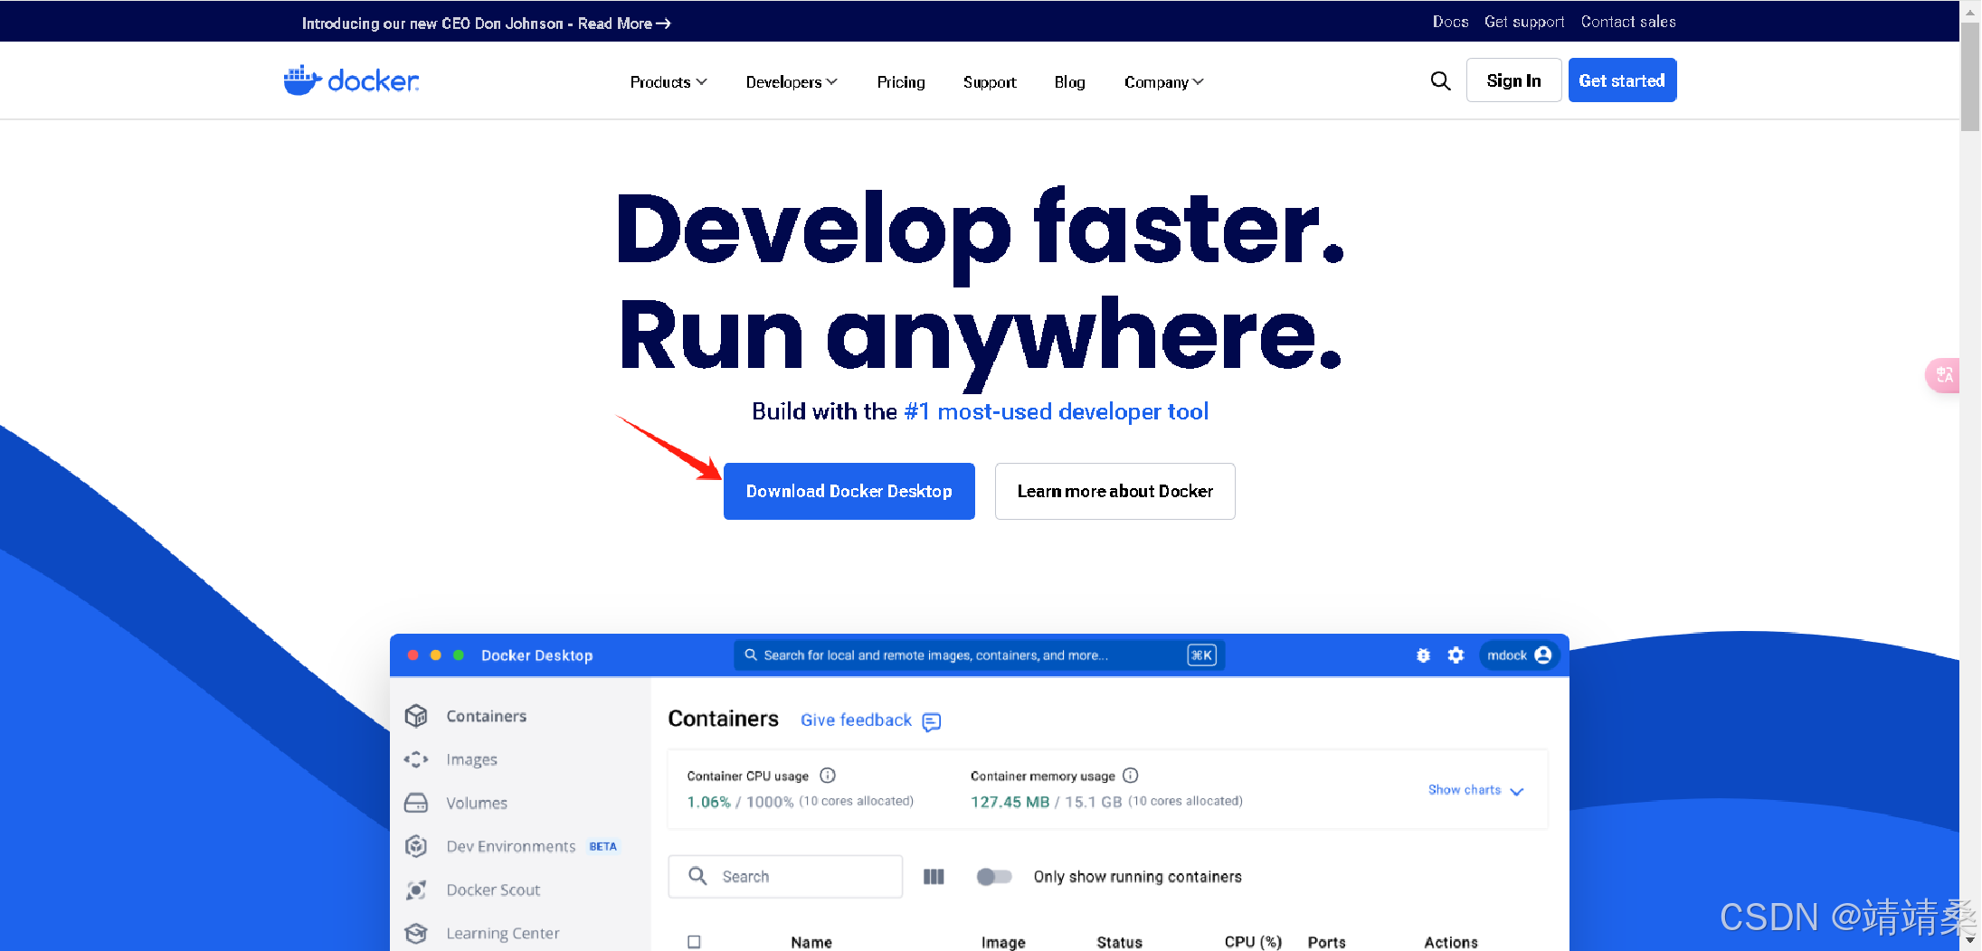
Task: Expand the Developers dropdown menu
Action: click(792, 82)
